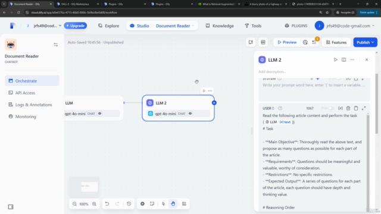Run LLM 2 node from canvas play icon
This screenshot has height=214, width=381.
[204, 91]
